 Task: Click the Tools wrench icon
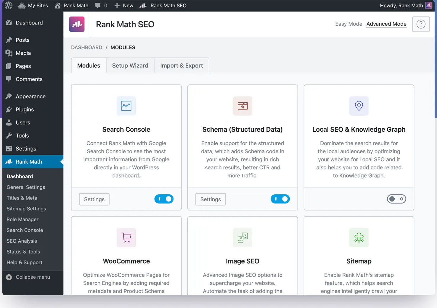(x=9, y=136)
